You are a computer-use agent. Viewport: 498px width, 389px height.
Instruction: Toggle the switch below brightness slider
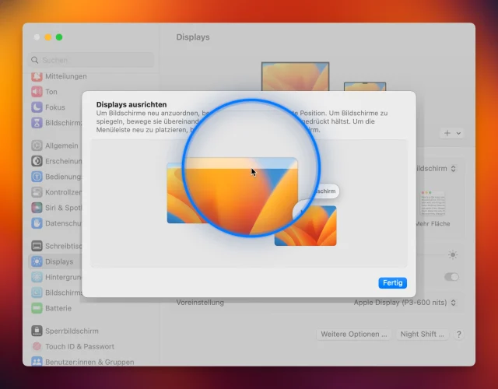pyautogui.click(x=451, y=277)
